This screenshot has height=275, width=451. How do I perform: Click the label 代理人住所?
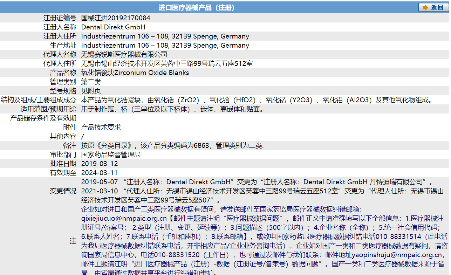tap(60, 63)
